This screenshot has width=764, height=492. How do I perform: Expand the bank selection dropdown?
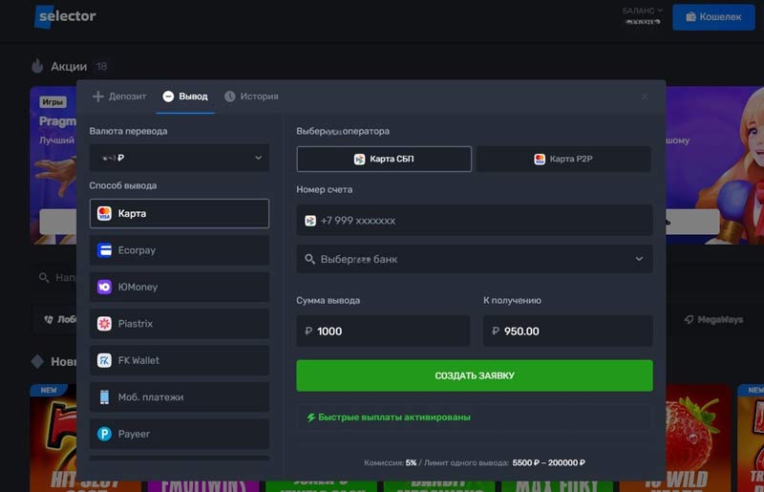(x=475, y=259)
